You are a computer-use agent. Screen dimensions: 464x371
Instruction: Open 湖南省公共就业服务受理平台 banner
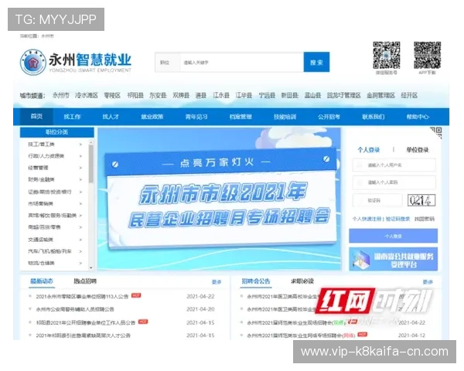(x=394, y=259)
